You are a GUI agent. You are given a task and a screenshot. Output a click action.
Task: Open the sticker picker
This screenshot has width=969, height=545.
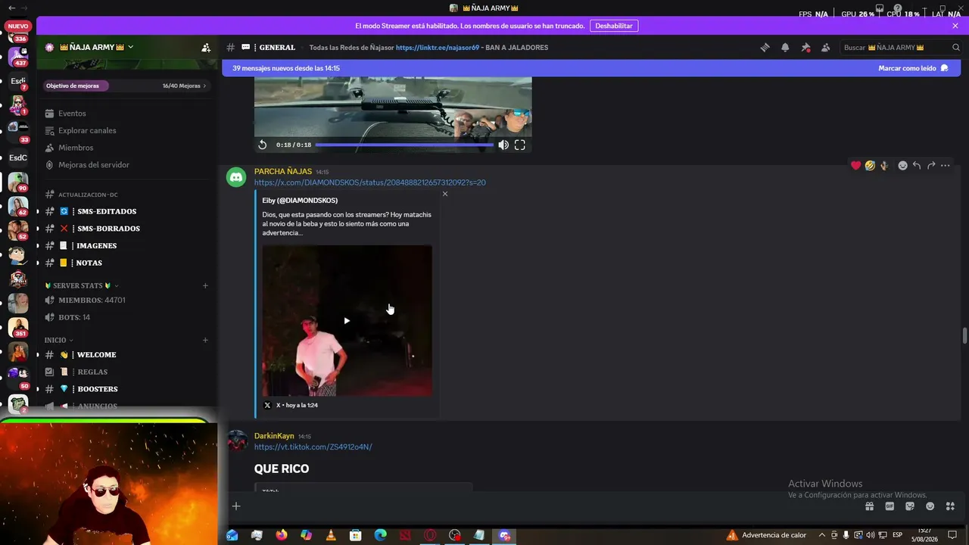[910, 506]
